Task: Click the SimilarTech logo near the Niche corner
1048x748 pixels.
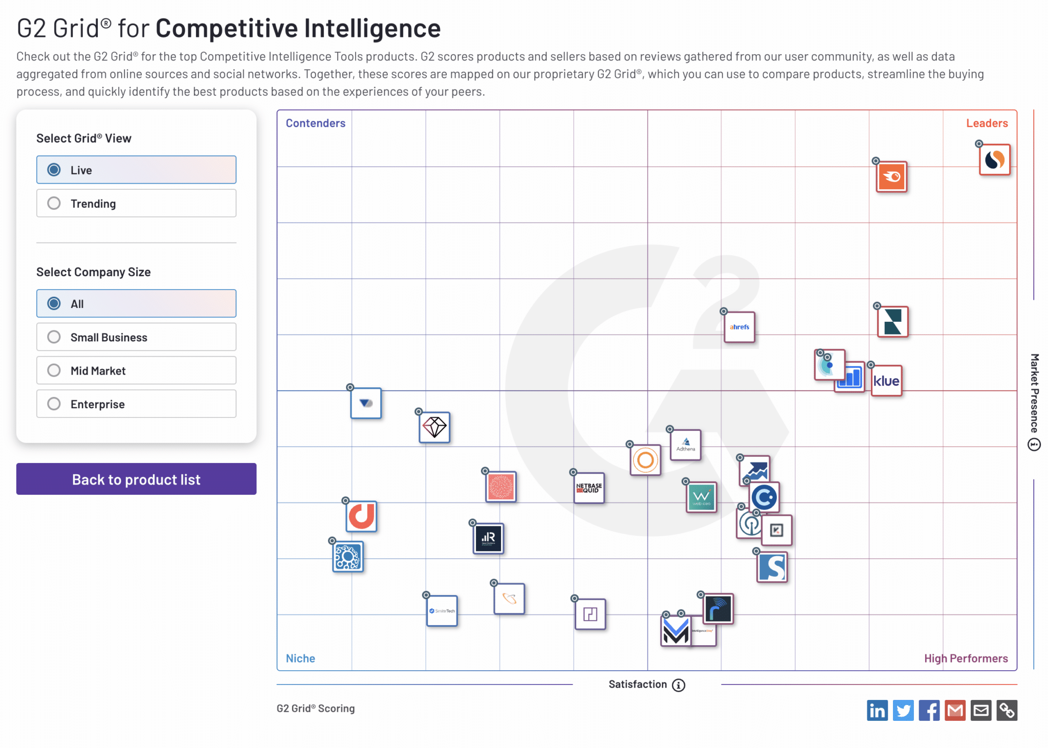Action: tap(442, 611)
